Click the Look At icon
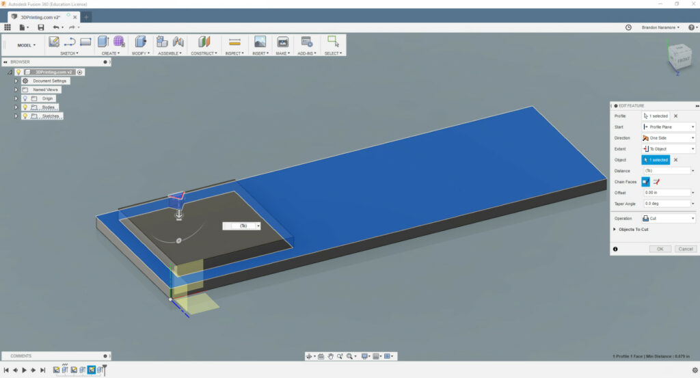Image resolution: width=700 pixels, height=378 pixels. (x=321, y=356)
